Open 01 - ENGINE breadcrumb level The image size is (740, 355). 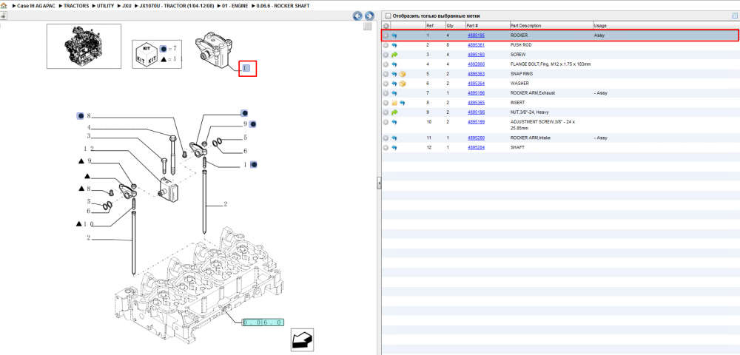[235, 4]
